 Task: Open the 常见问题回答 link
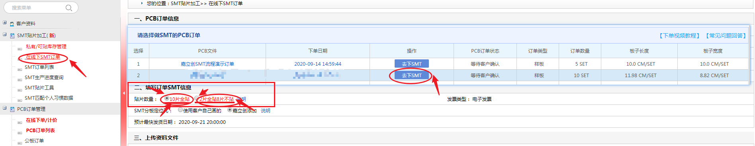coord(726,36)
